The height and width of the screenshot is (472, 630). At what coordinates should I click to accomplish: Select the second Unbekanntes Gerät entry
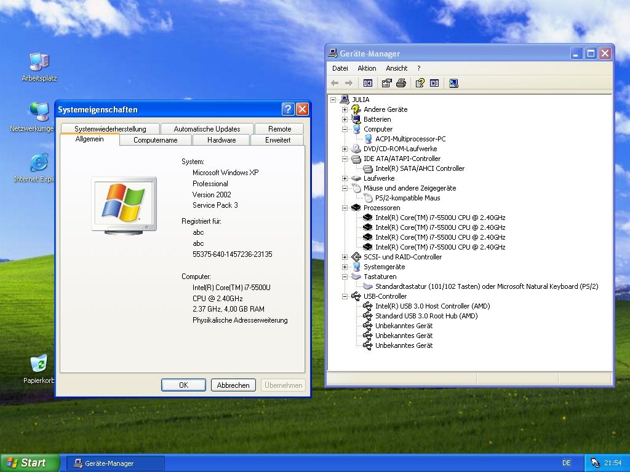404,336
